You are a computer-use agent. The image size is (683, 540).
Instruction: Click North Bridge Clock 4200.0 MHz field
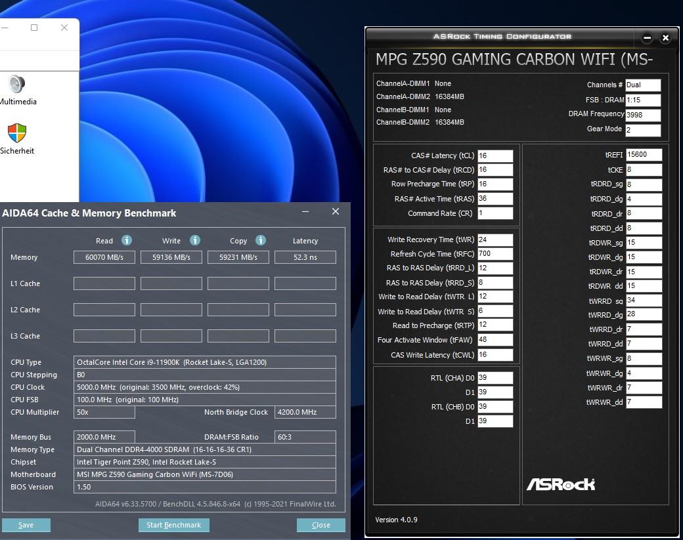[x=305, y=412]
